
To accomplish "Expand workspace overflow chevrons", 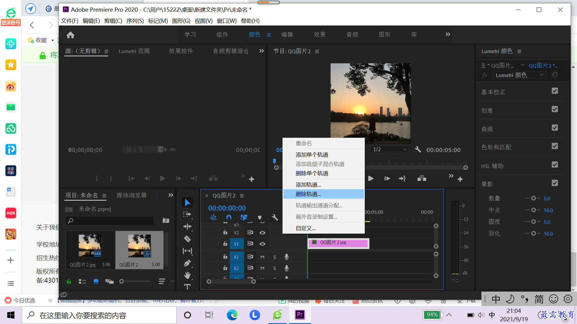I will click(x=448, y=34).
